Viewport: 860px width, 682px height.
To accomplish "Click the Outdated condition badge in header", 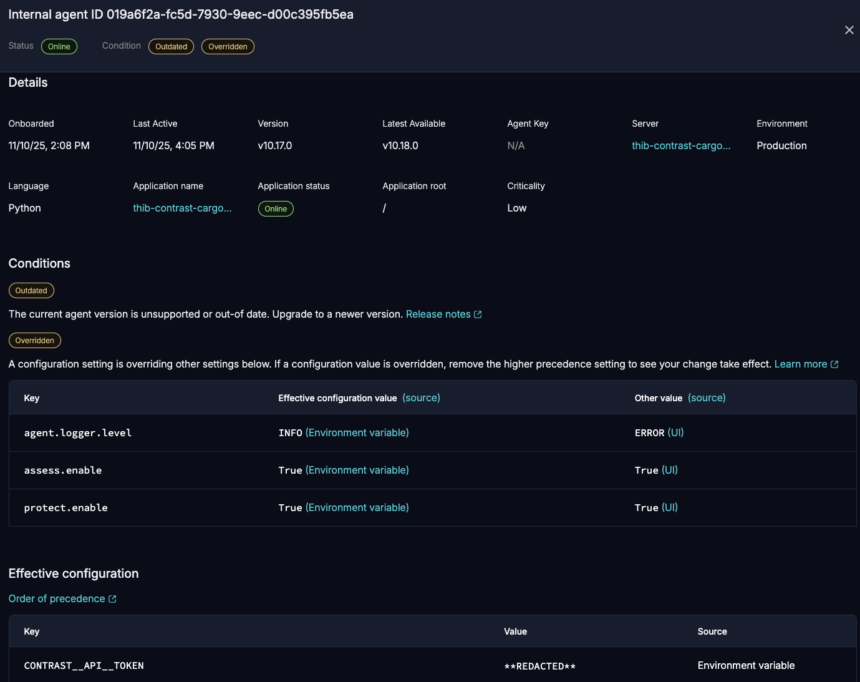I will [171, 46].
